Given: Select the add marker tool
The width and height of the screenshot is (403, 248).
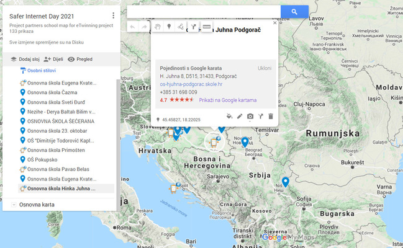Looking at the screenshot, I should pos(169,27).
